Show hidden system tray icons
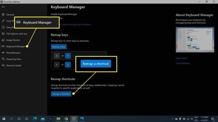 pyautogui.click(x=172, y=119)
